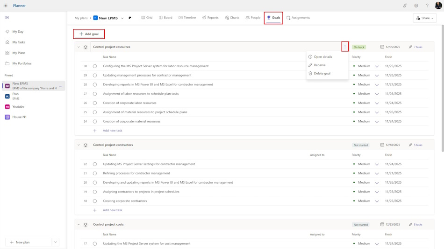Click the 7 tasks link
This screenshot has height=249, width=444.
418,47
